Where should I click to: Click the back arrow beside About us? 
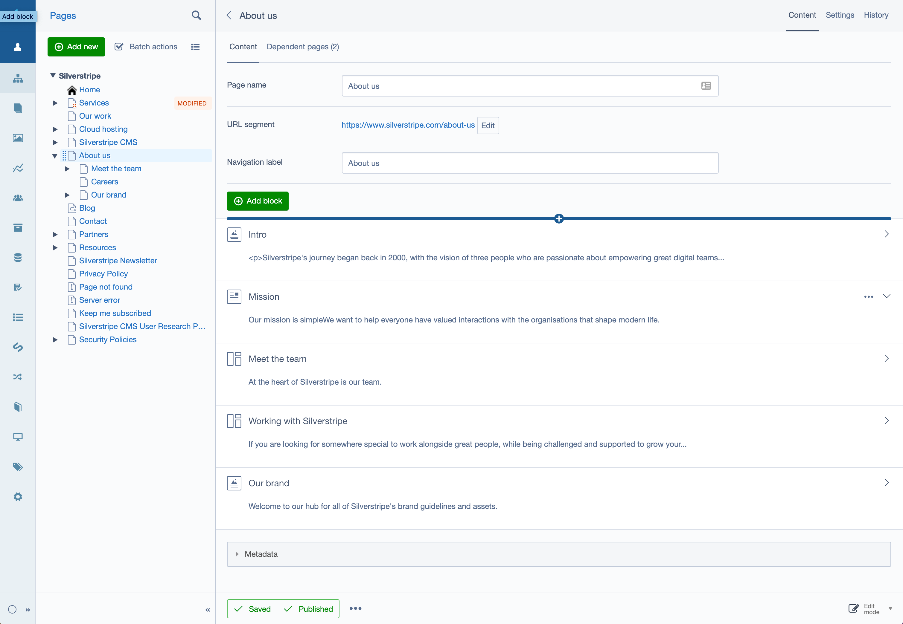229,15
